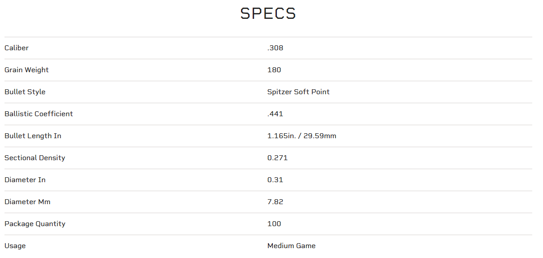The width and height of the screenshot is (543, 258).
Task: Click the 0.271 sectional density value
Action: [277, 158]
